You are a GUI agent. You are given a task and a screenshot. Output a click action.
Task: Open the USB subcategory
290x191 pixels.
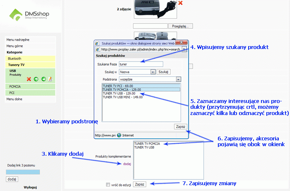click(x=13, y=71)
